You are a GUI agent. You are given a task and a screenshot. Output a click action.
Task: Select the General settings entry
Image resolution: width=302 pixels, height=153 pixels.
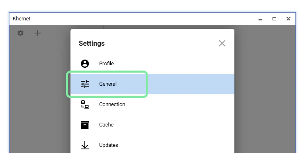pyautogui.click(x=152, y=84)
